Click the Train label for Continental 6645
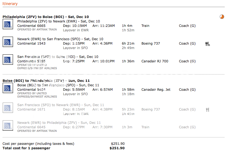Screen dimensions: 228x154 click(145, 127)
